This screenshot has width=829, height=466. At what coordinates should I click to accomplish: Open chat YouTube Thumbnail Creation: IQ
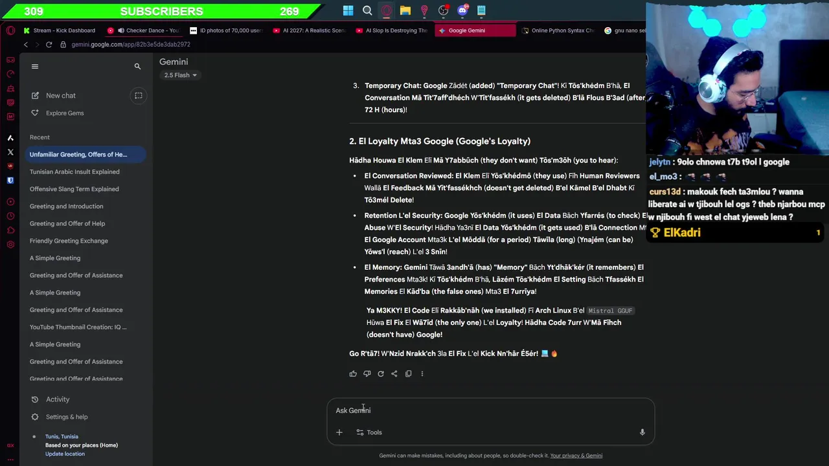pyautogui.click(x=85, y=327)
